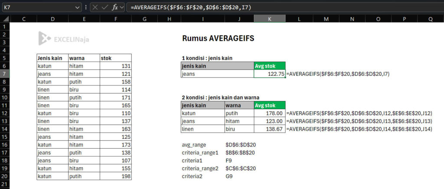Screen dimensions: 444x189
Task: Open the Insert Function fx icon
Action: (114, 8)
